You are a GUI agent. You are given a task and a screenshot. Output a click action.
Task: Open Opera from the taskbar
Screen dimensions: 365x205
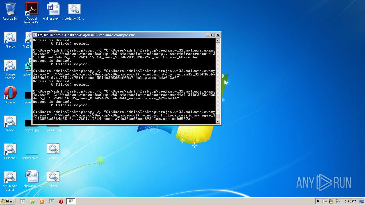click(61, 201)
